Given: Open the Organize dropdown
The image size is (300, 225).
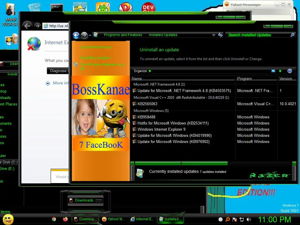Looking at the screenshot, I should (142, 71).
